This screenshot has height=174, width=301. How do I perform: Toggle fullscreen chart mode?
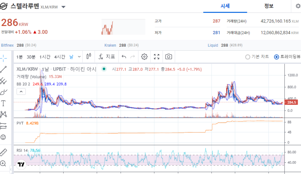point(157,57)
